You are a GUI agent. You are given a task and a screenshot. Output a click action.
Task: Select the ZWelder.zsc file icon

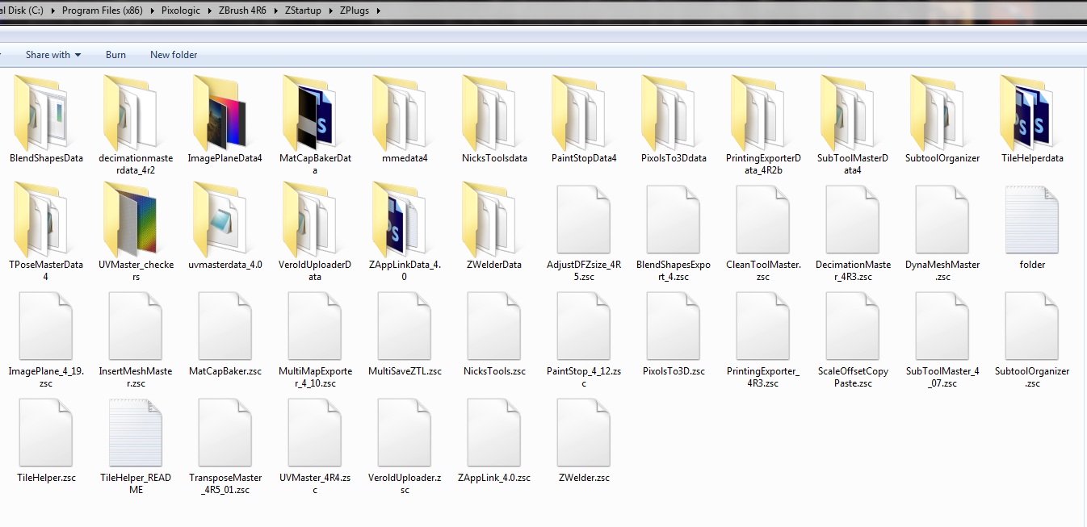[584, 433]
